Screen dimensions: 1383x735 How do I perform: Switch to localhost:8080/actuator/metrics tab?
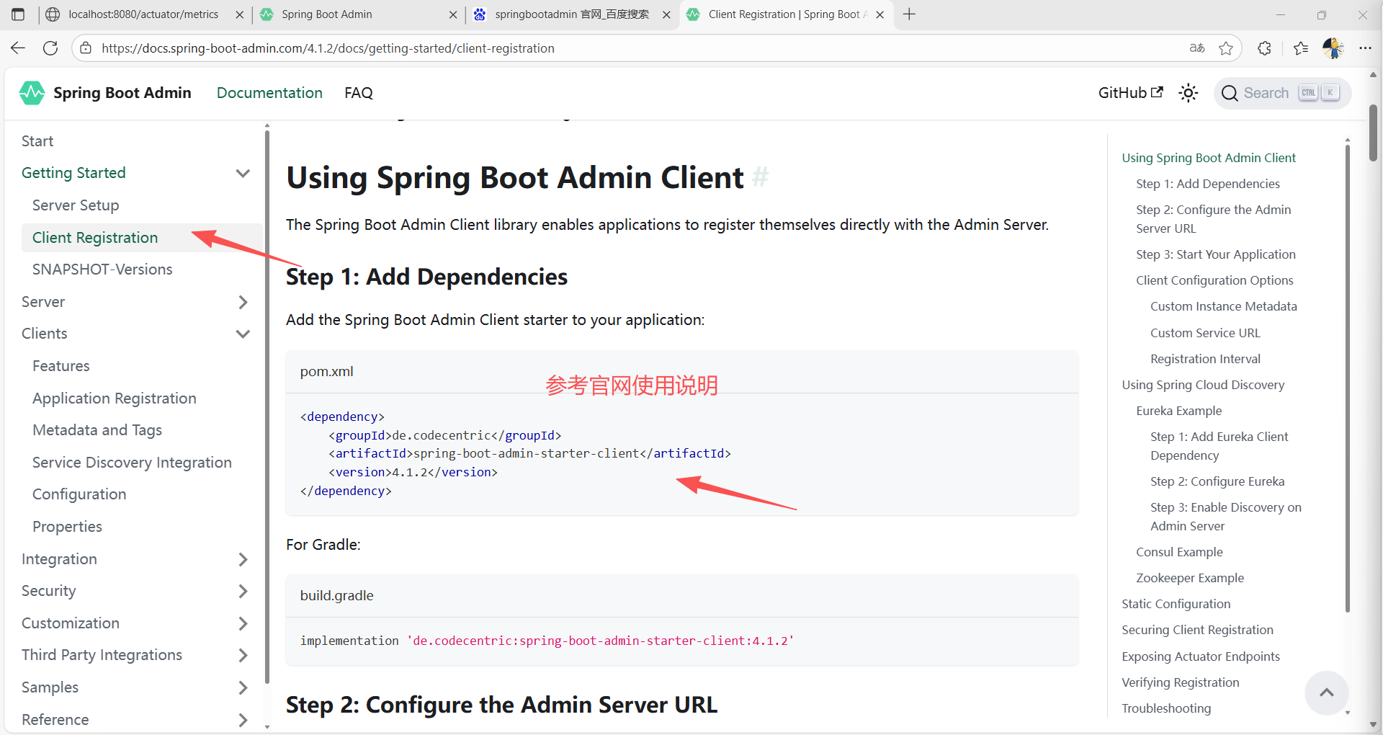(143, 14)
